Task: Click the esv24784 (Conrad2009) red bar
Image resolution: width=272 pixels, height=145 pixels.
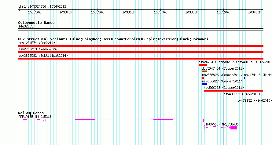Action: [x=203, y=65]
